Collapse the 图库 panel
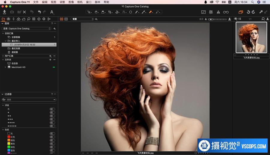 click(x=2, y=23)
